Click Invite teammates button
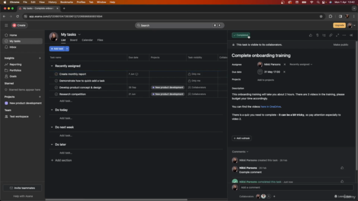358x201 pixels. coord(22,188)
